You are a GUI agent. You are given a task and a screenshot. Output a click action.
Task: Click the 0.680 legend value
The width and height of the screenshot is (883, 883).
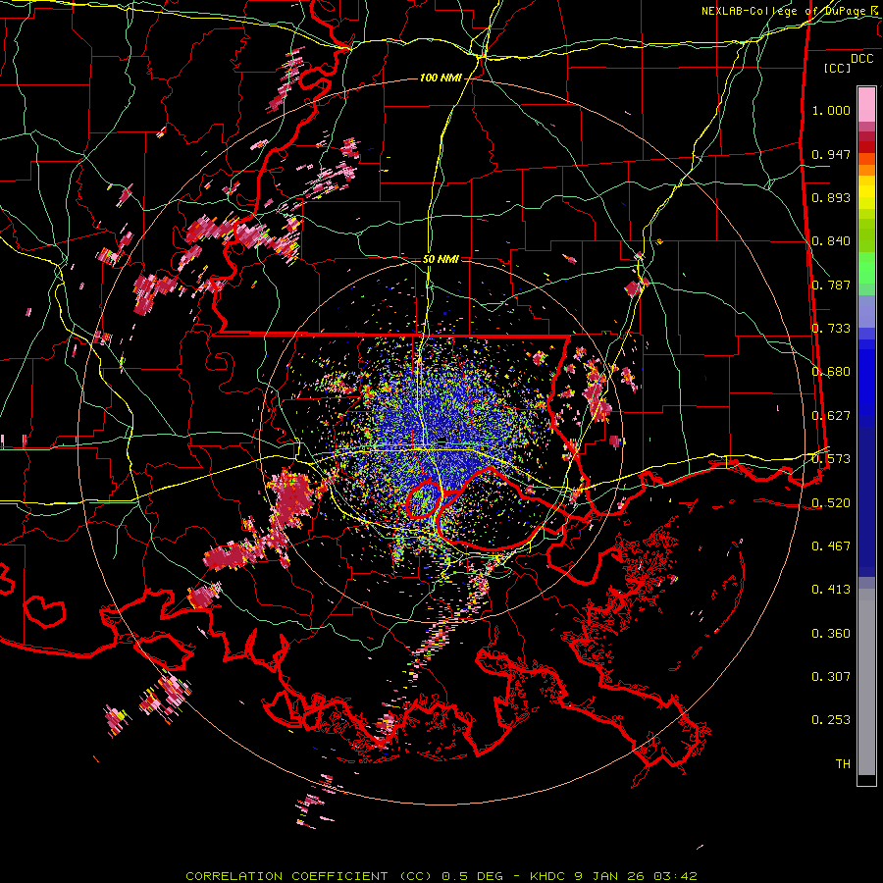pos(831,372)
